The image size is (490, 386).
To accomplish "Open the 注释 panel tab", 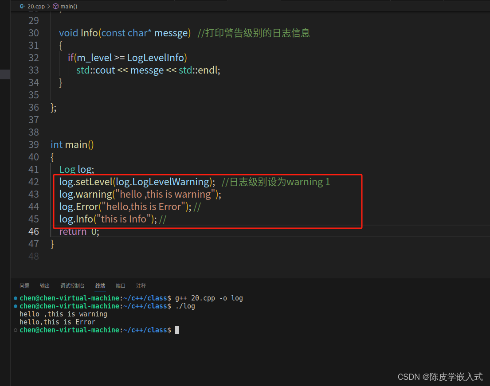I will pyautogui.click(x=141, y=286).
